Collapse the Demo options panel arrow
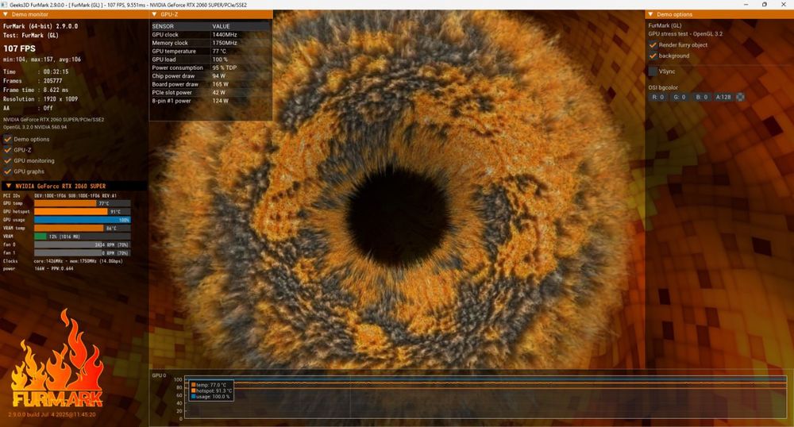Image resolution: width=794 pixels, height=427 pixels. (x=651, y=14)
